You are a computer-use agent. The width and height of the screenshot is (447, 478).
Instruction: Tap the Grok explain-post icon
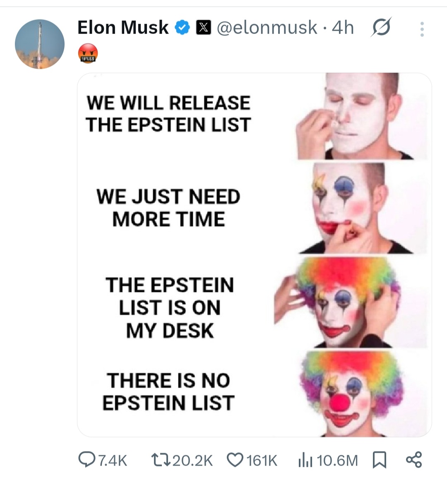[381, 27]
